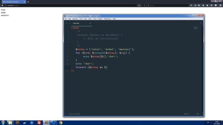Open the Goto menu in Sublime Text
The height and width of the screenshot is (125, 223).
click(90, 19)
